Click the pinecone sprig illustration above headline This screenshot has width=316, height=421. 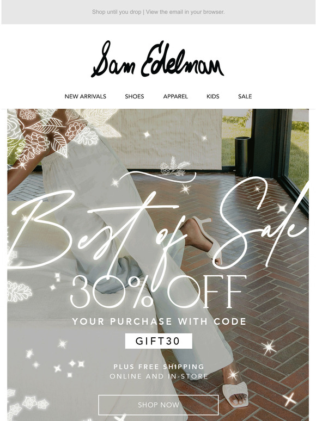175,167
